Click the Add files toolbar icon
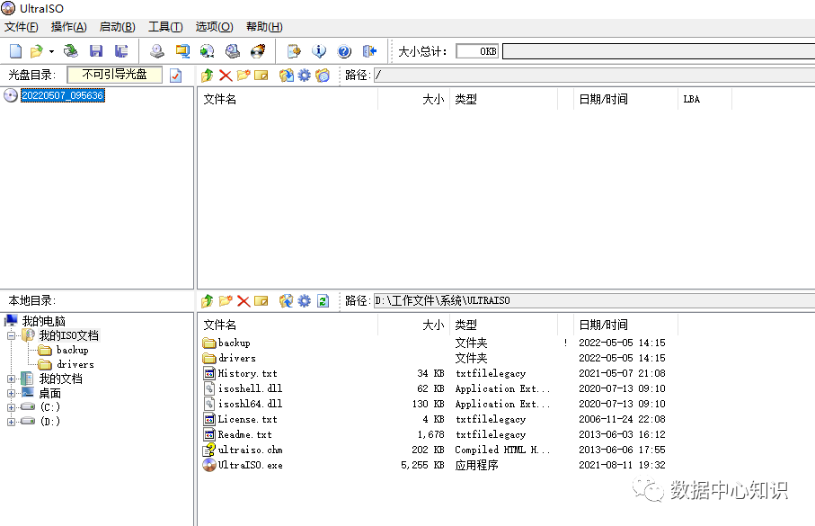 pos(294,51)
